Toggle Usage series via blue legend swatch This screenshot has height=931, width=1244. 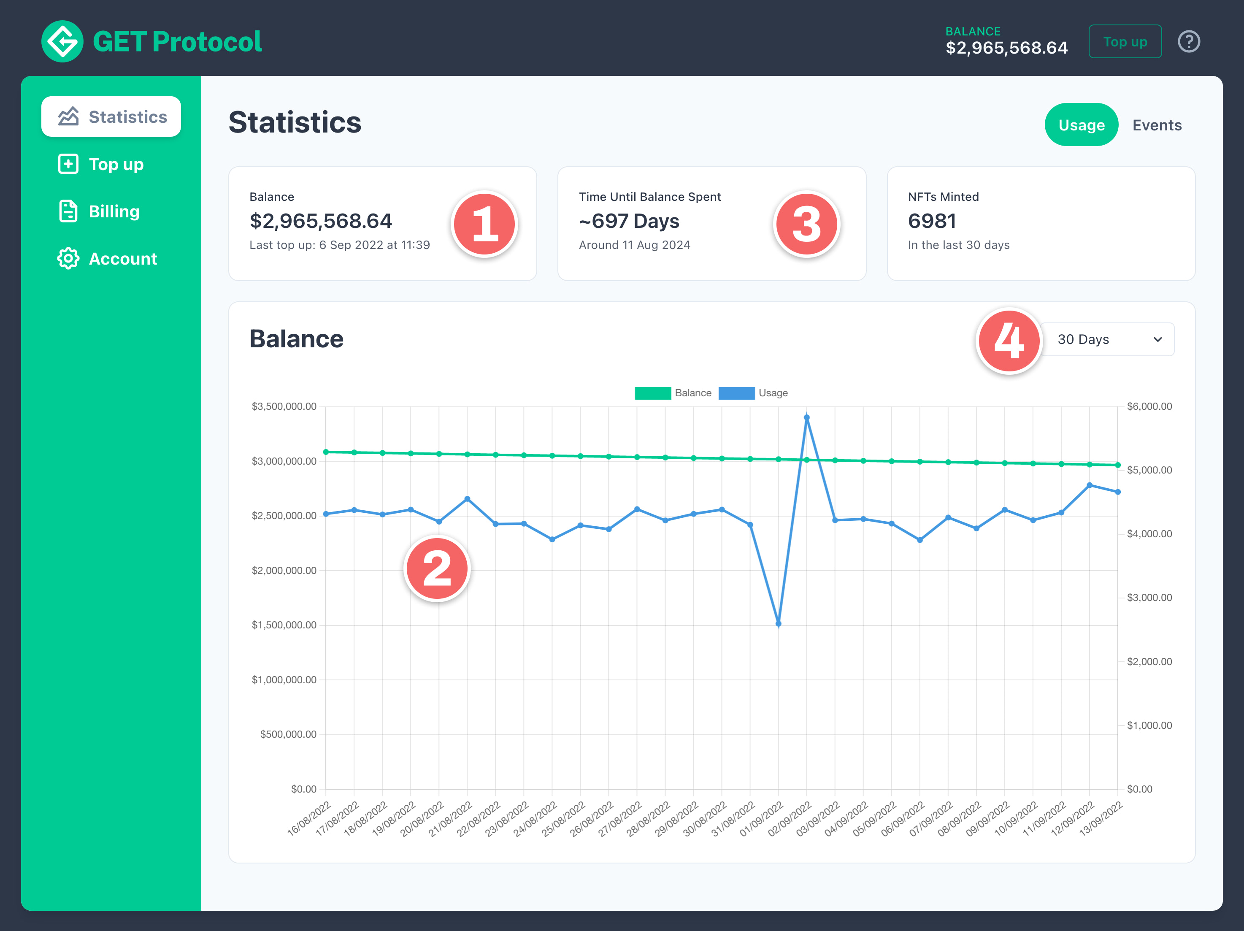tap(736, 393)
